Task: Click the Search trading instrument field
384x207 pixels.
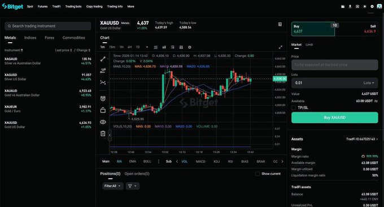Action: [x=48, y=26]
